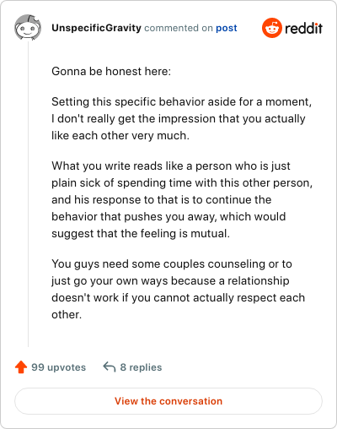Click the paragraph starting "What you write reads"
Viewport: 337px width, 429px height.
[182, 199]
